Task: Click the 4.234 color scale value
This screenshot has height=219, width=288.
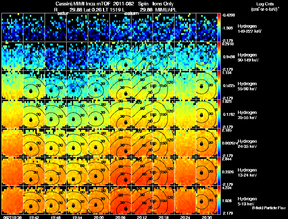Action: tap(227, 188)
